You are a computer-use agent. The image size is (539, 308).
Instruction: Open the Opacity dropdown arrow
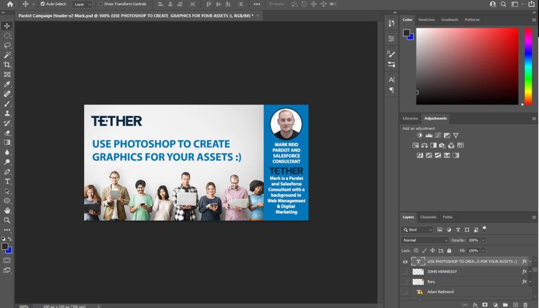pyautogui.click(x=483, y=240)
